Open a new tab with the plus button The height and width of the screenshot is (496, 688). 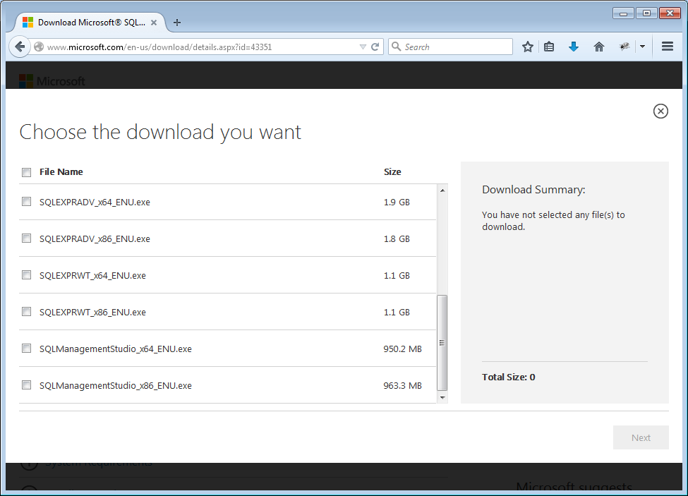point(177,23)
